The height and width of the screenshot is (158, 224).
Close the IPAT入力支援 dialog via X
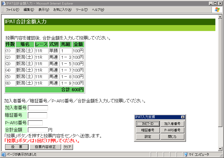183,117
